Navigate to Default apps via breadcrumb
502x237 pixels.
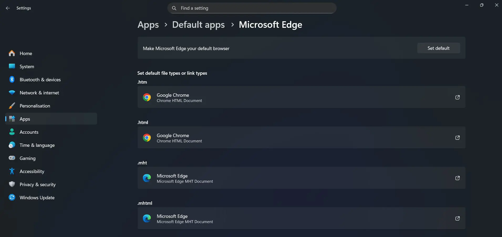pyautogui.click(x=198, y=25)
